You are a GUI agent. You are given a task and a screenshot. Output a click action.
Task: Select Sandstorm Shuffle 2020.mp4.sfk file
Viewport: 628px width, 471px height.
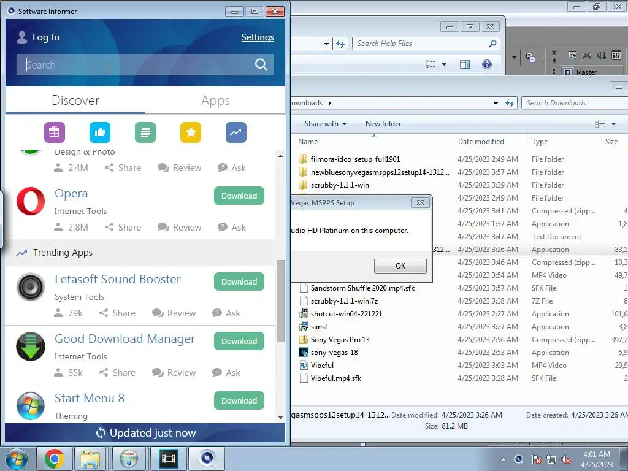362,288
